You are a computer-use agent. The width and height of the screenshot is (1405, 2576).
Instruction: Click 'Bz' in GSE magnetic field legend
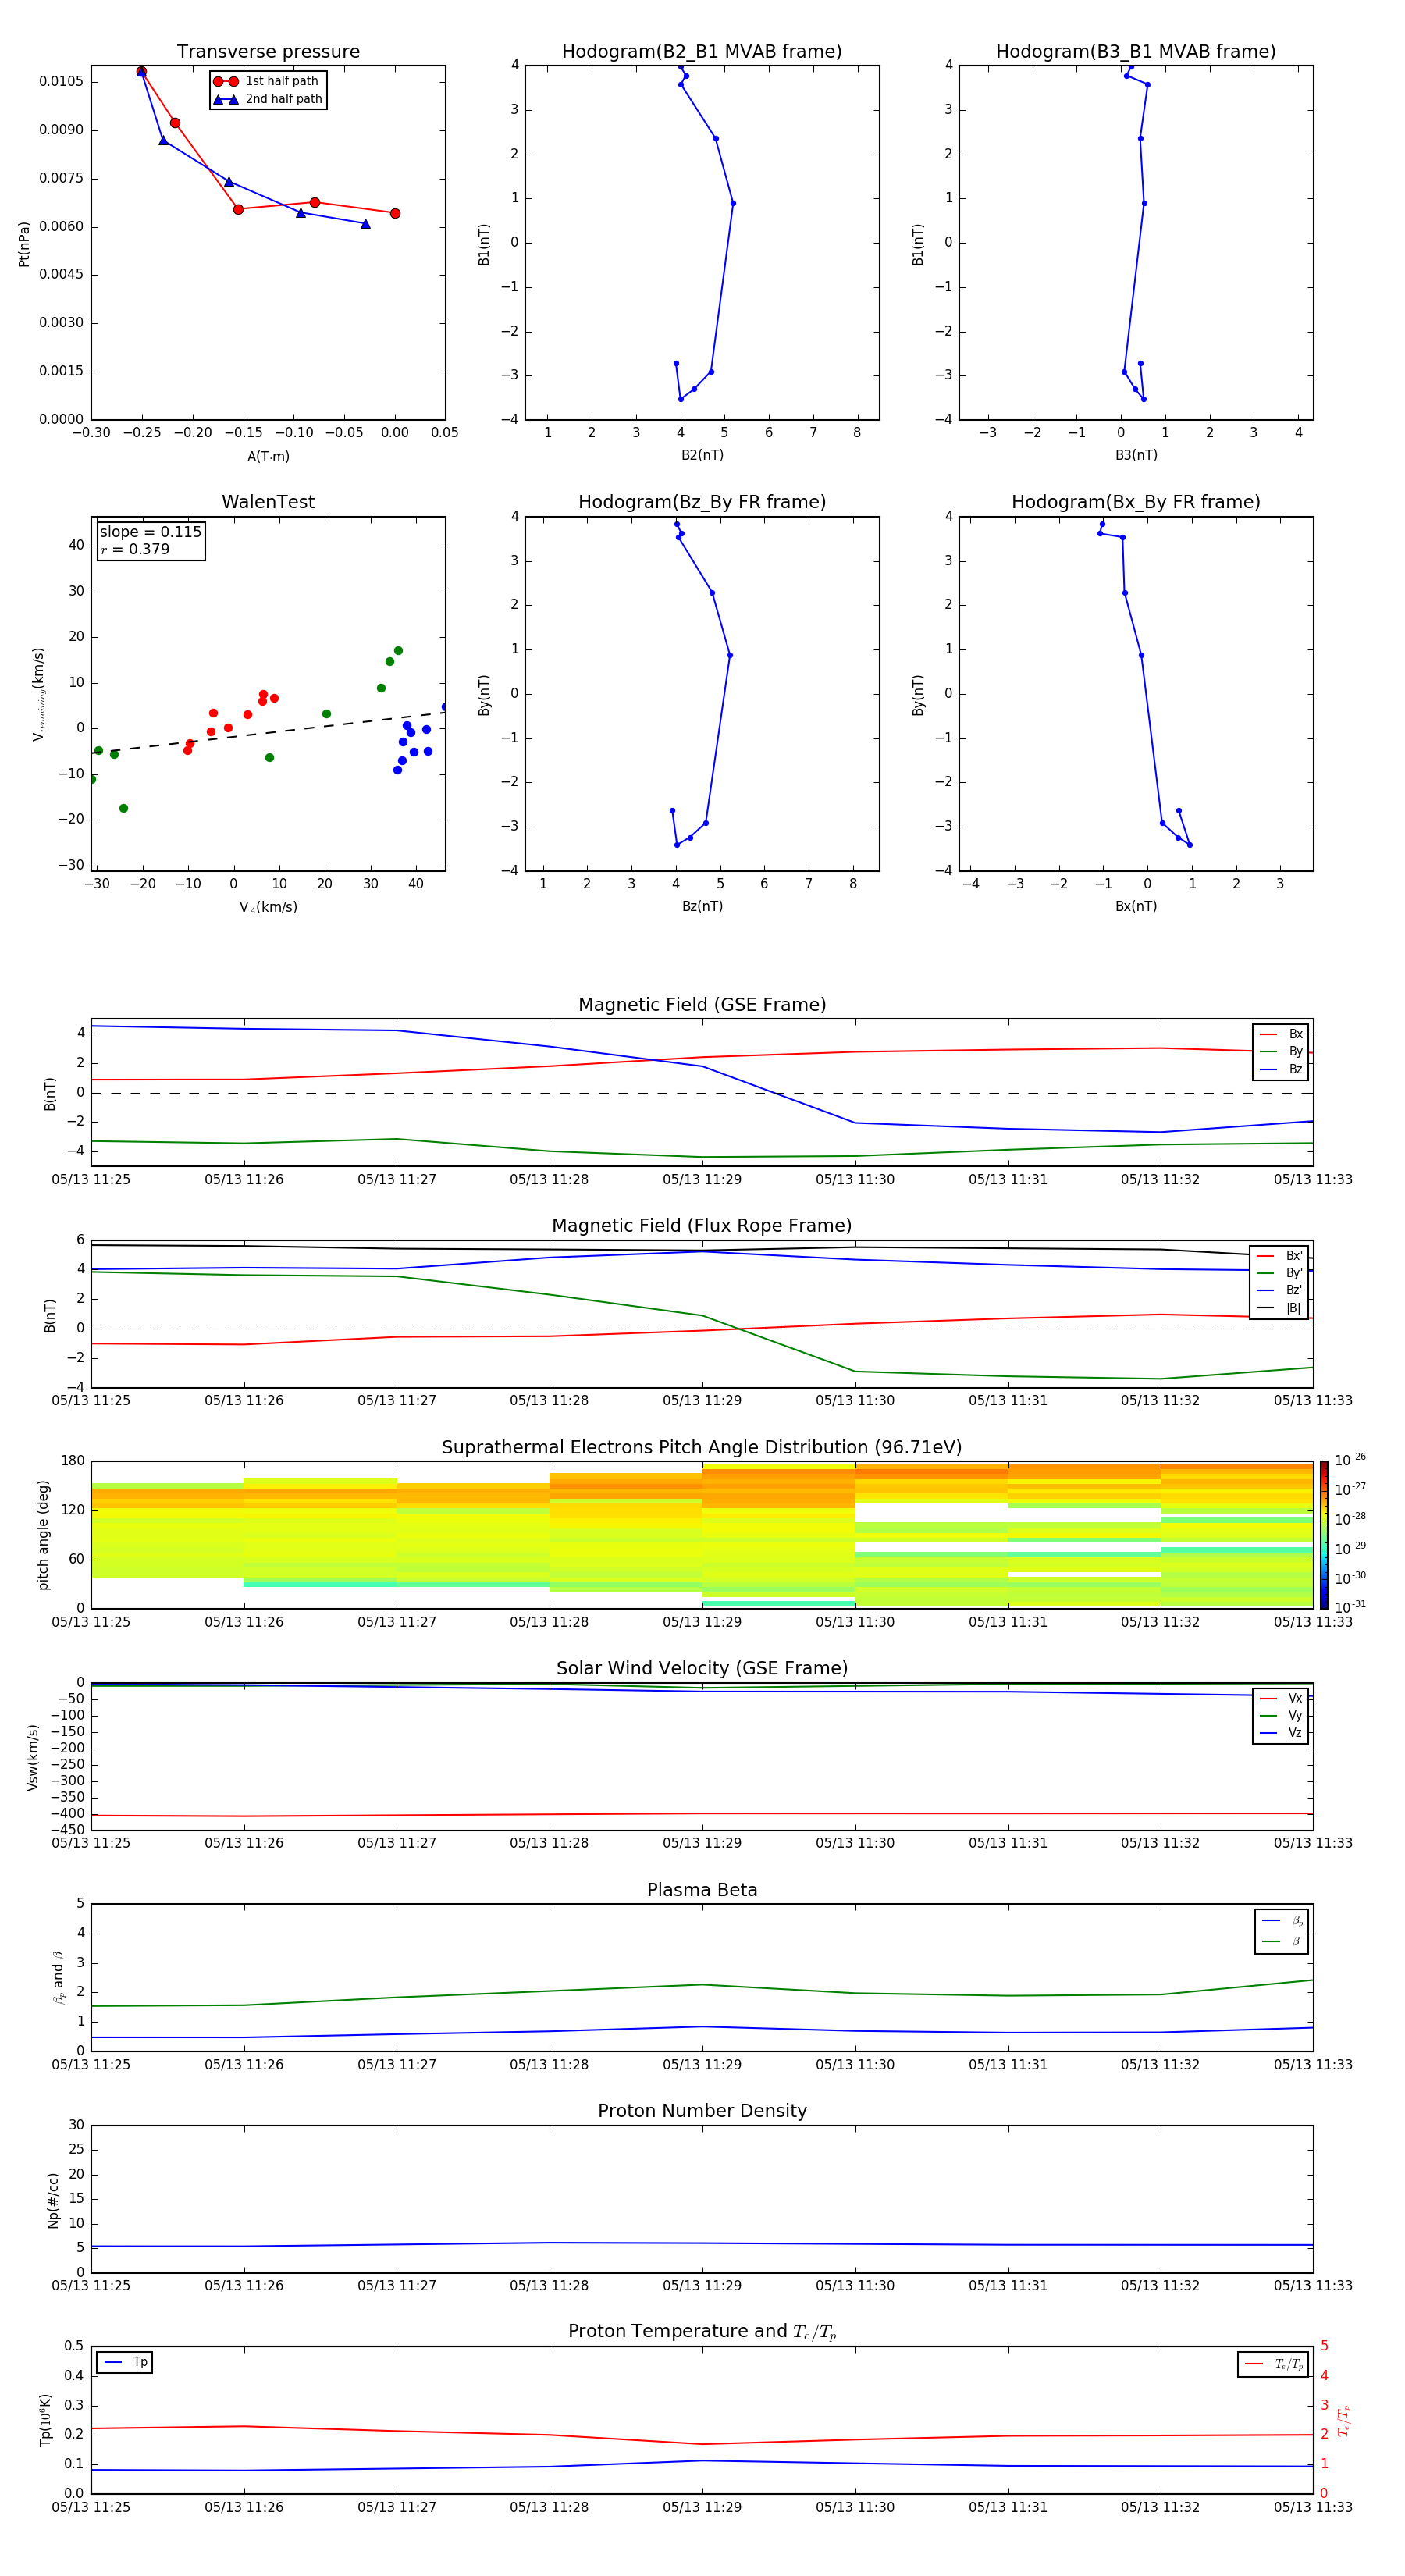click(x=1281, y=1069)
